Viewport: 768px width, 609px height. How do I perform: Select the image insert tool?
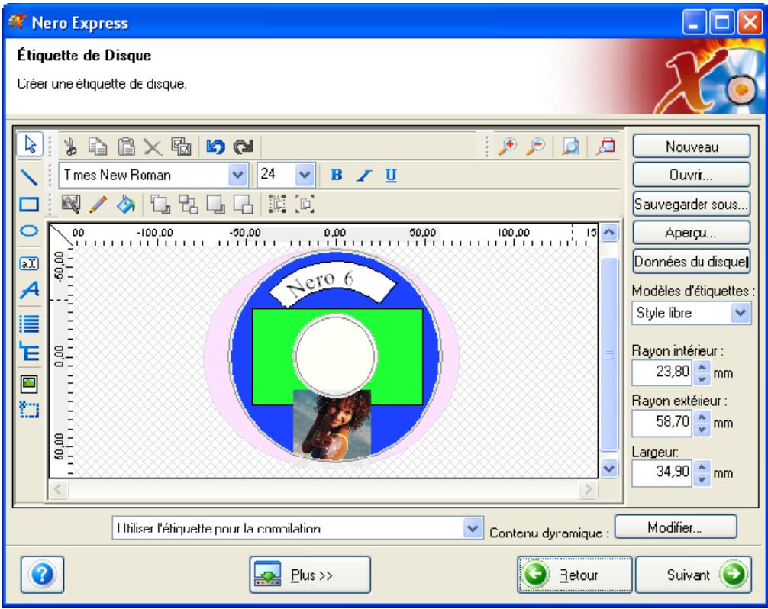pyautogui.click(x=29, y=383)
